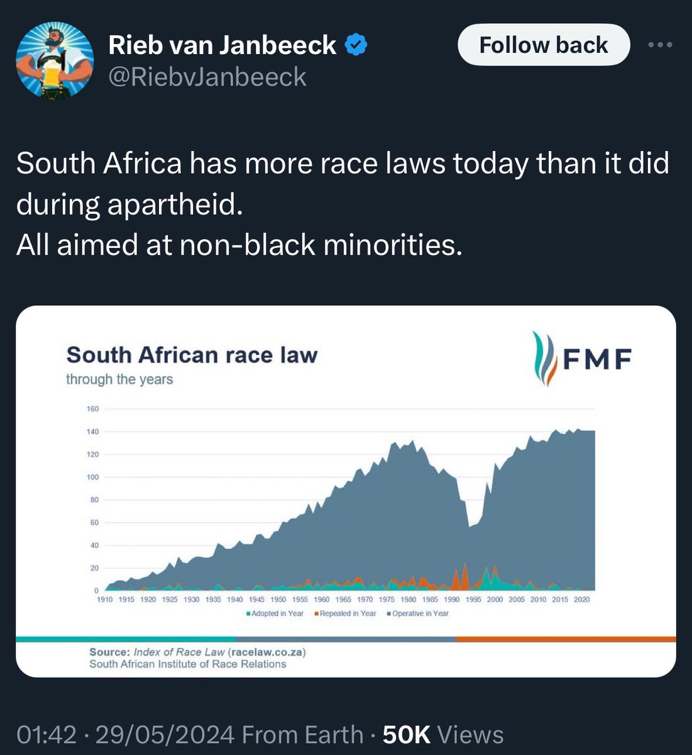Image resolution: width=692 pixels, height=755 pixels.
Task: Click the tweet timestamp 01:42 · 29/05/2024
Action: [x=126, y=734]
